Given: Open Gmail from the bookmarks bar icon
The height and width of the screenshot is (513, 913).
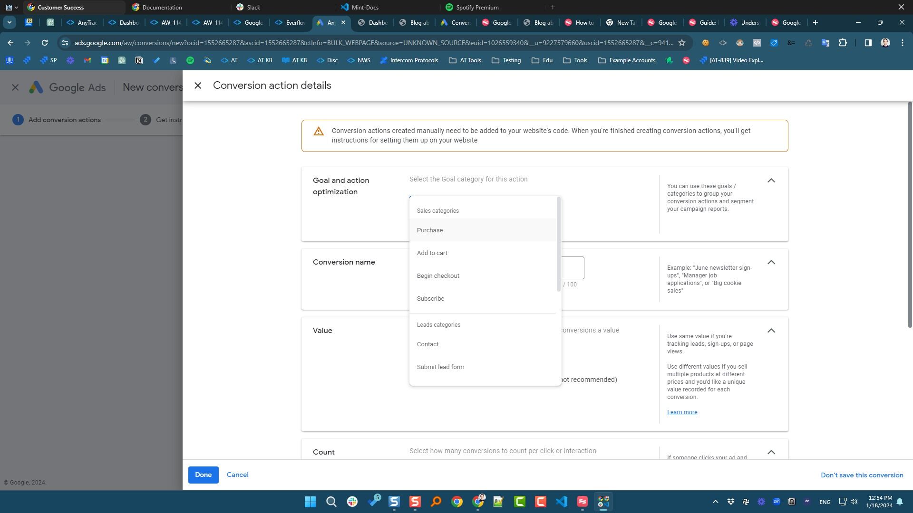Looking at the screenshot, I should click(87, 60).
